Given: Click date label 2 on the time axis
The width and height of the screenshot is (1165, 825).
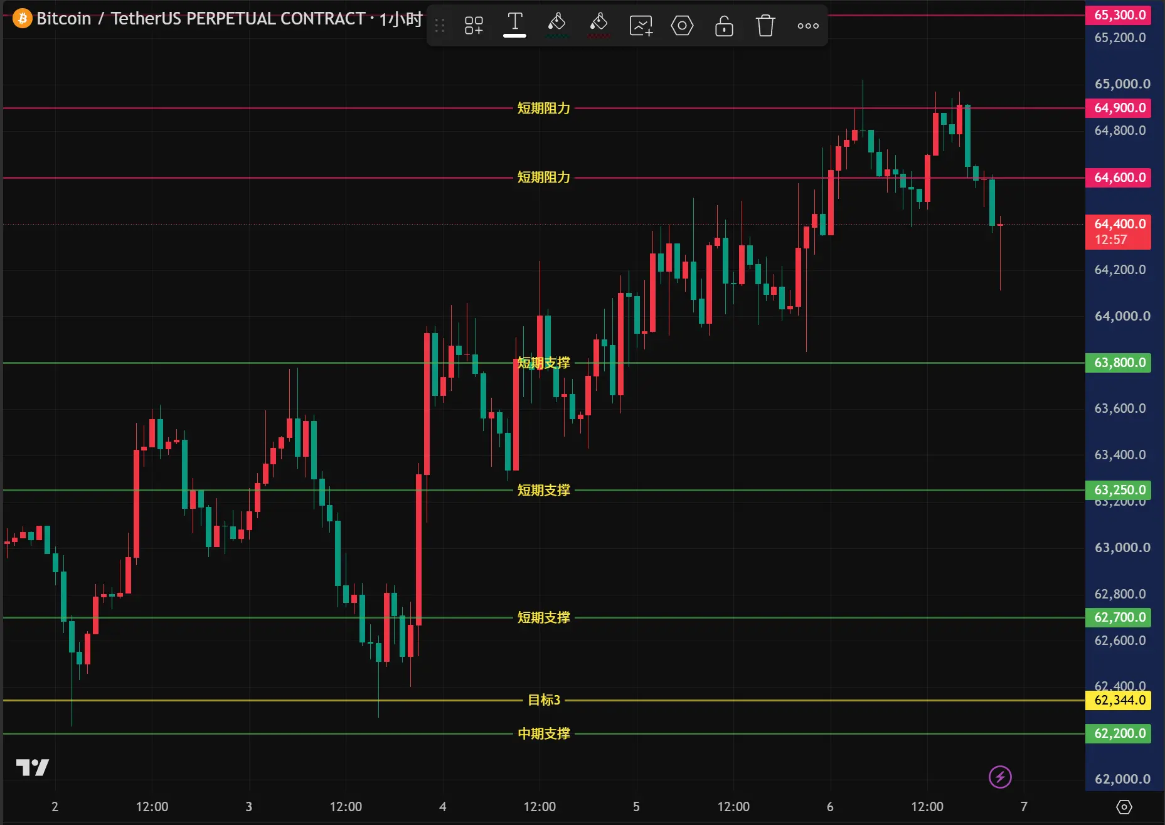Looking at the screenshot, I should pyautogui.click(x=55, y=807).
